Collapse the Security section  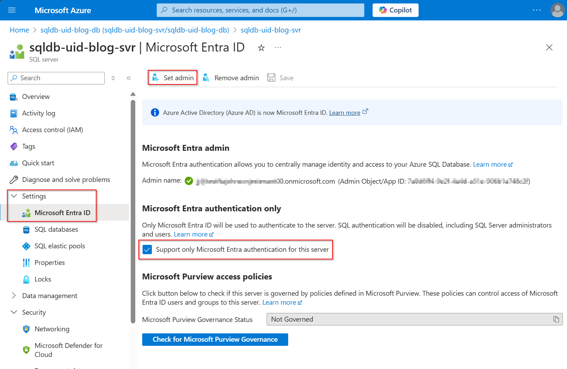[x=14, y=312]
